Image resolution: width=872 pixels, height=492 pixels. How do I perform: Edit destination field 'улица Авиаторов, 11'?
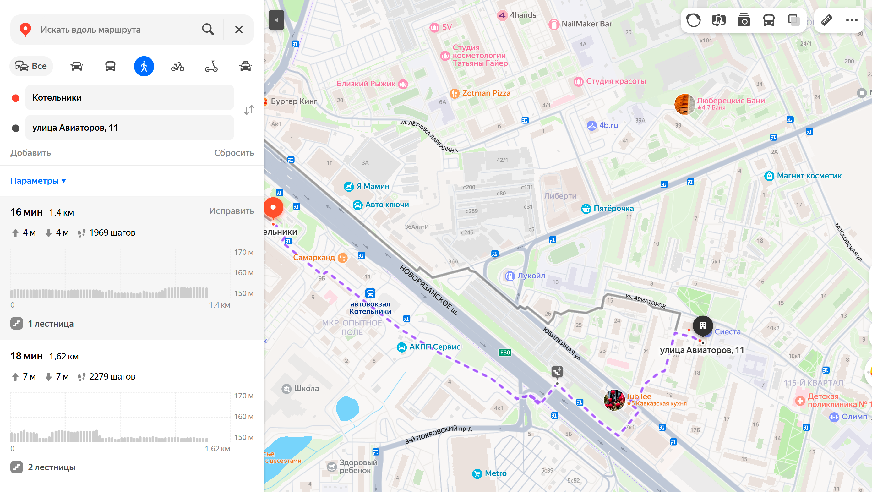click(x=130, y=128)
